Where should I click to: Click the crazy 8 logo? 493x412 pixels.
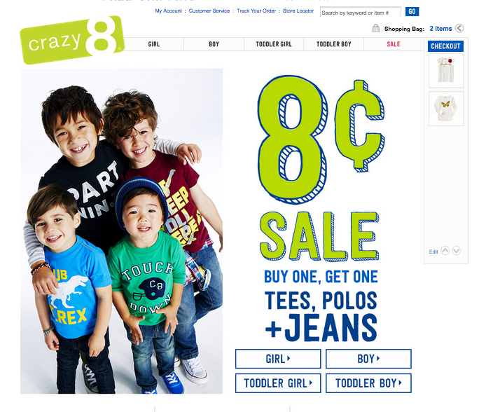coord(72,40)
